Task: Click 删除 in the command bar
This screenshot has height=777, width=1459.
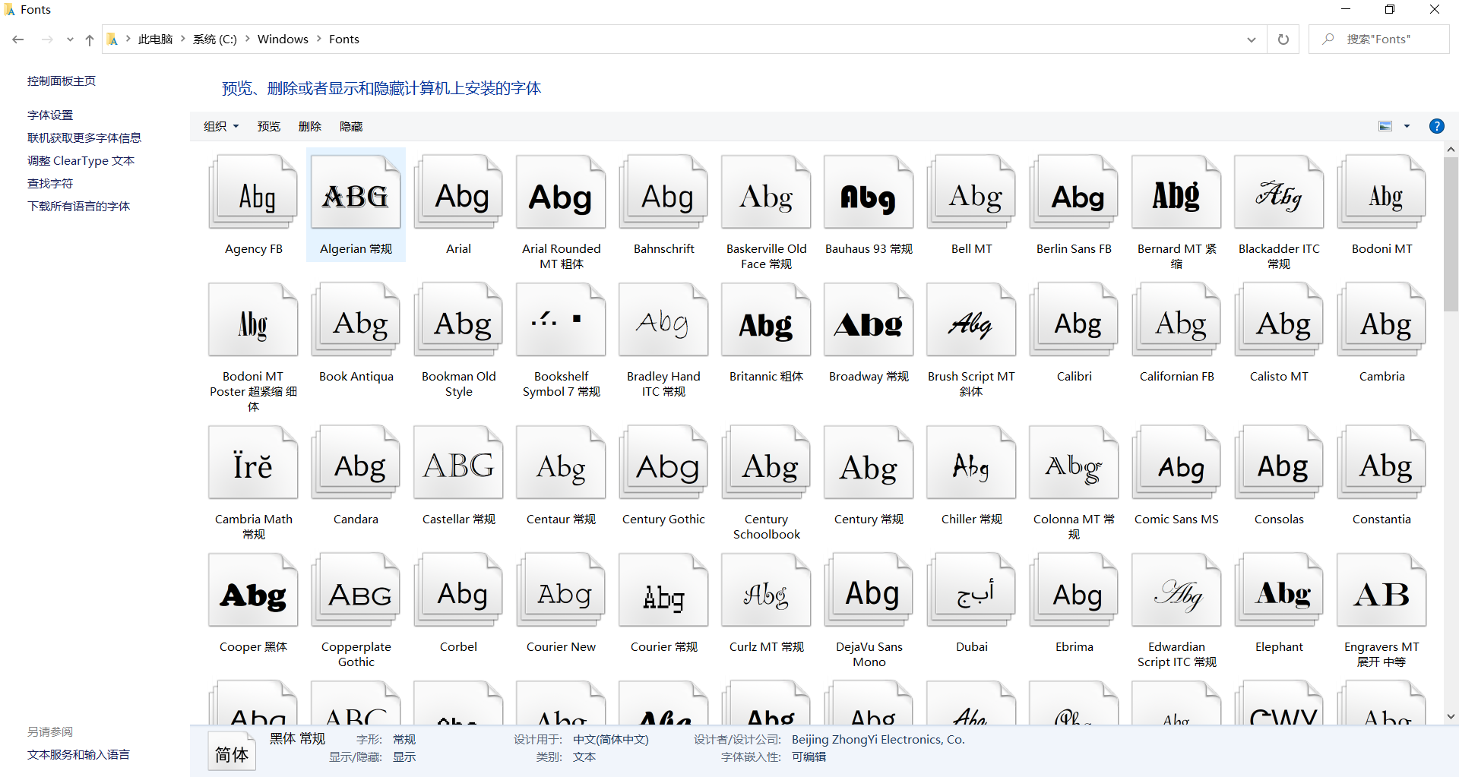Action: click(x=310, y=126)
